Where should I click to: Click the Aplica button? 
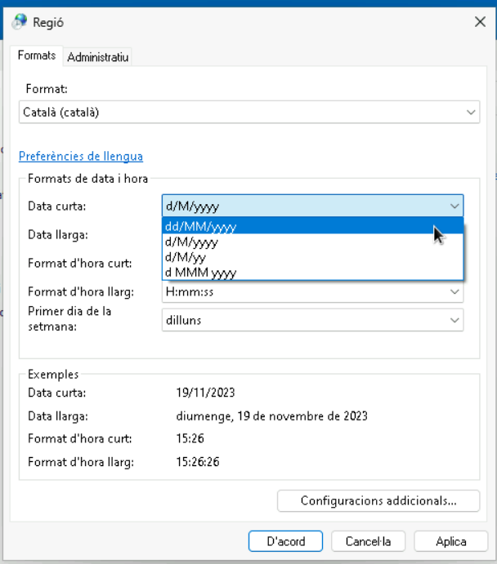[x=450, y=541]
